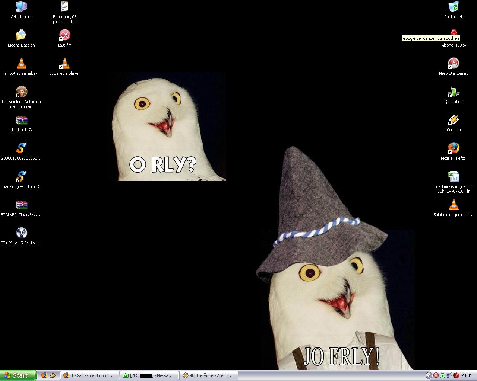
Task: Select the Papierkorb recycle bin icon
Action: [x=454, y=10]
